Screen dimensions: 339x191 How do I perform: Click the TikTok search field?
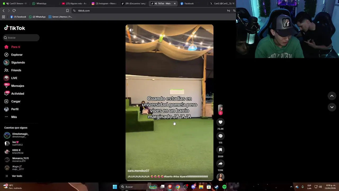[21, 38]
